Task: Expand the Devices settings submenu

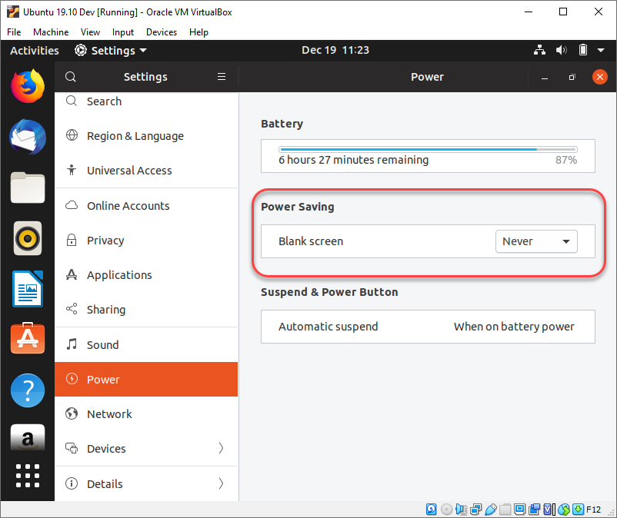Action: pos(146,448)
